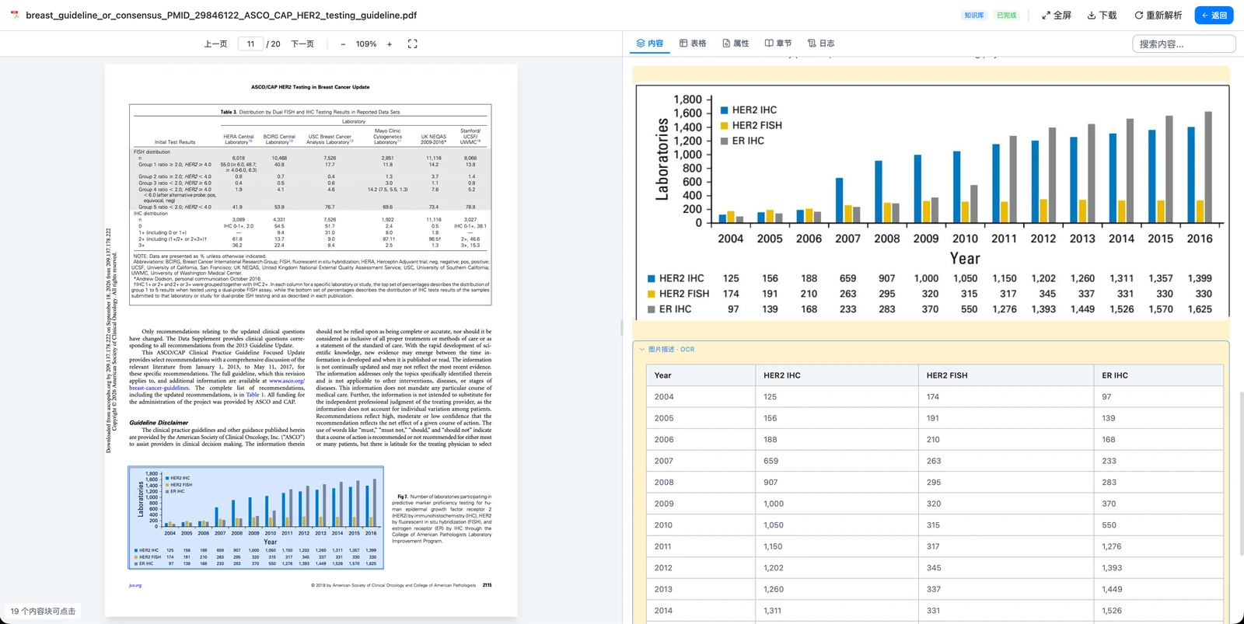Click the Guideline Disclaimer heading
Viewport: 1244px width, 624px height.
[x=159, y=423]
